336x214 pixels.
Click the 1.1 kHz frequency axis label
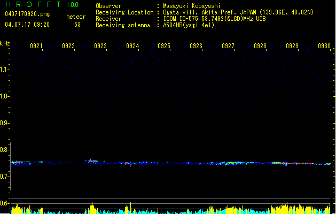(4, 70)
